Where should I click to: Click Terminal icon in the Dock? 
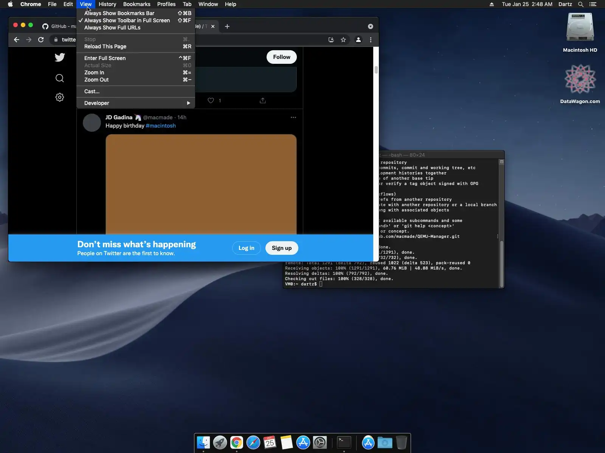[x=344, y=442]
